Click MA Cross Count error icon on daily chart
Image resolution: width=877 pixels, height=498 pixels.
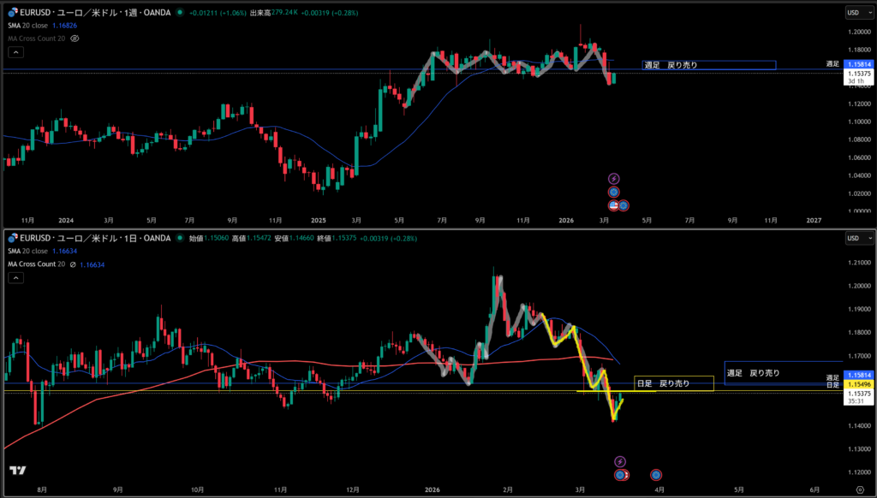click(73, 264)
